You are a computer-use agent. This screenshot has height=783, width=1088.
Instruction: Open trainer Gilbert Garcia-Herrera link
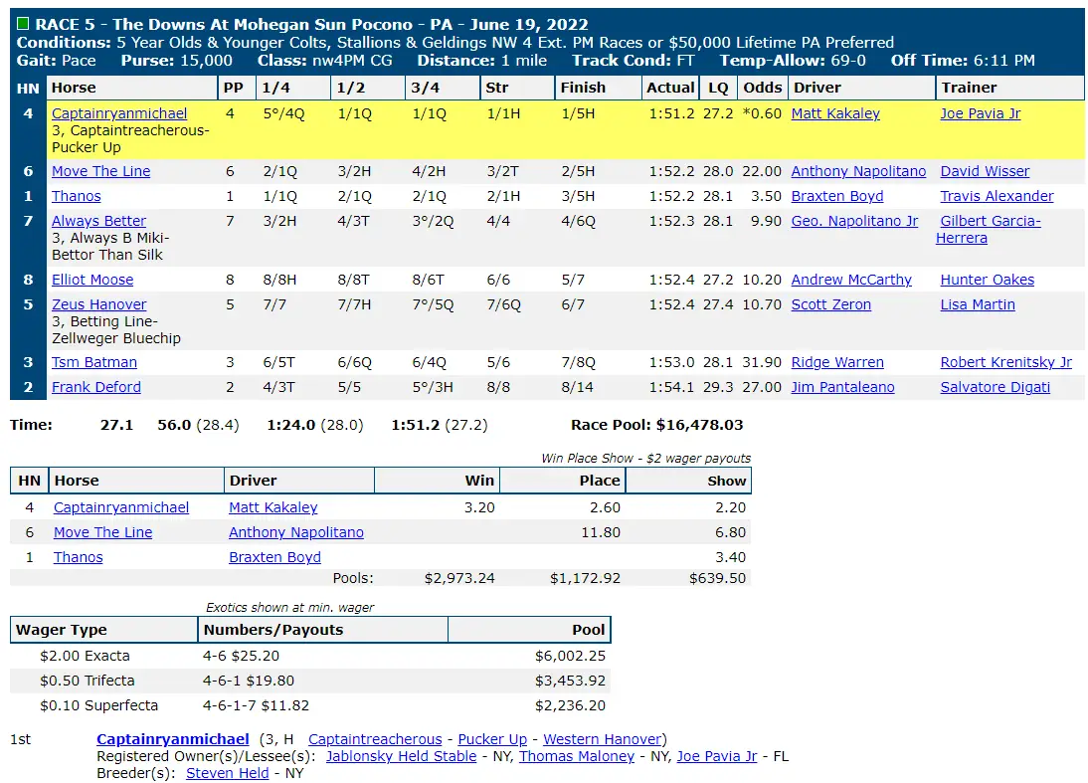[989, 229]
